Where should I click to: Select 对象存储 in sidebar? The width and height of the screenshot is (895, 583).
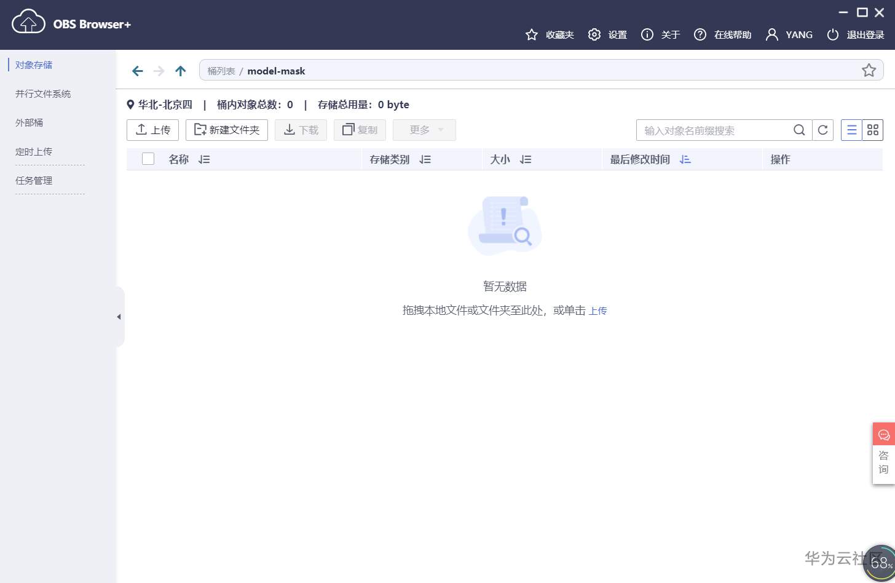point(34,65)
